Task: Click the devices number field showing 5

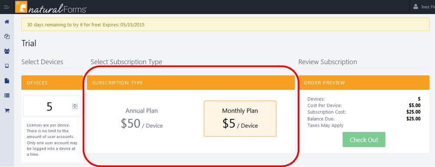Action: click(52, 106)
